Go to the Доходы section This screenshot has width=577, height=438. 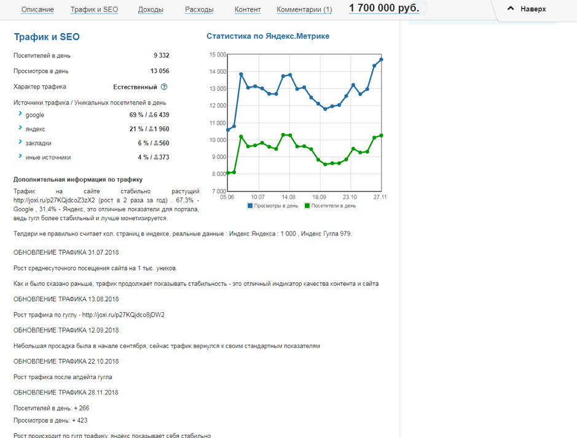pyautogui.click(x=151, y=10)
